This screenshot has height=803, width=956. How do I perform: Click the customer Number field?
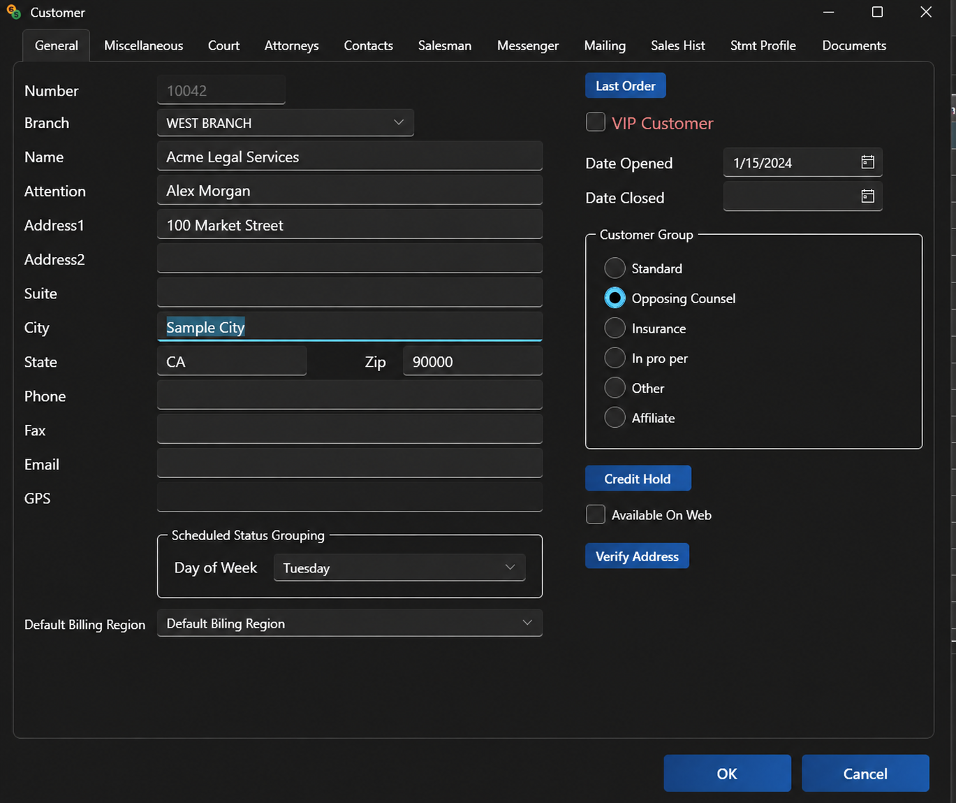(221, 90)
